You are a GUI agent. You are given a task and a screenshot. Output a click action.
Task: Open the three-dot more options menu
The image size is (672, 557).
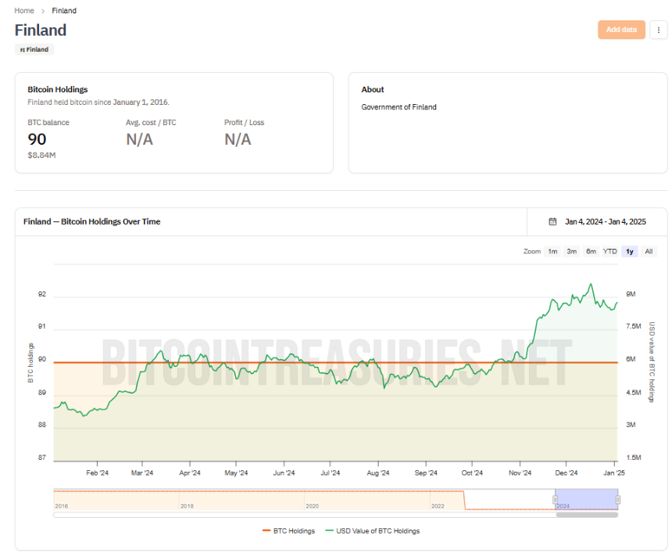(658, 30)
